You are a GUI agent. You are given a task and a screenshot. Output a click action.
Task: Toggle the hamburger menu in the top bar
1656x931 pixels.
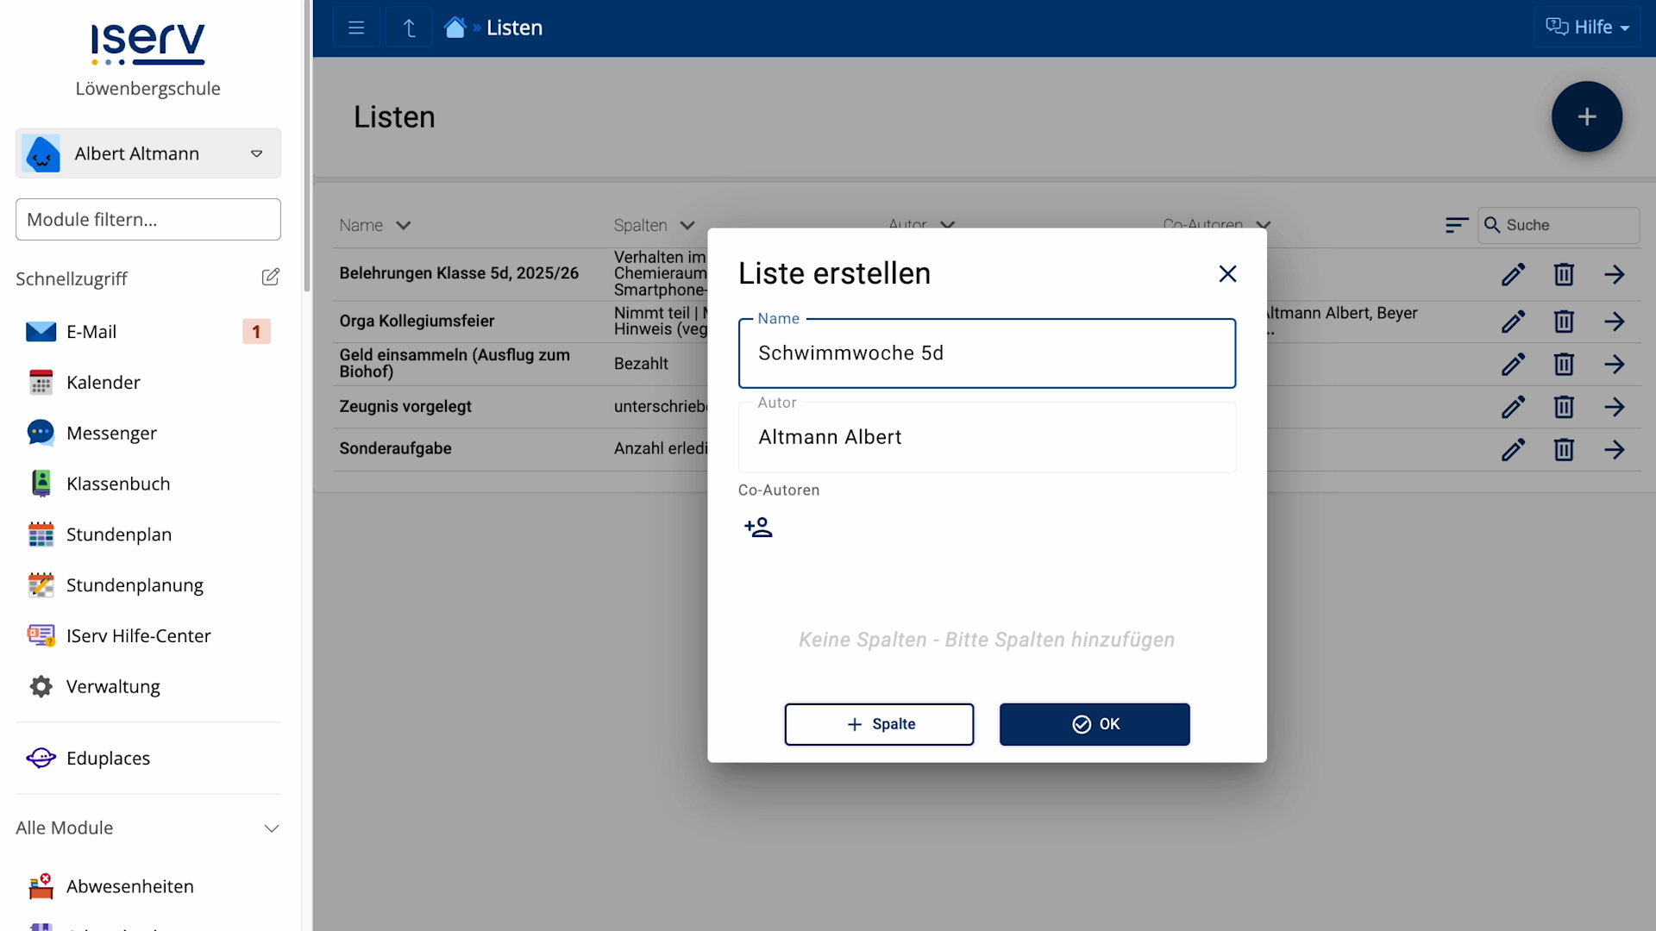[x=356, y=28]
